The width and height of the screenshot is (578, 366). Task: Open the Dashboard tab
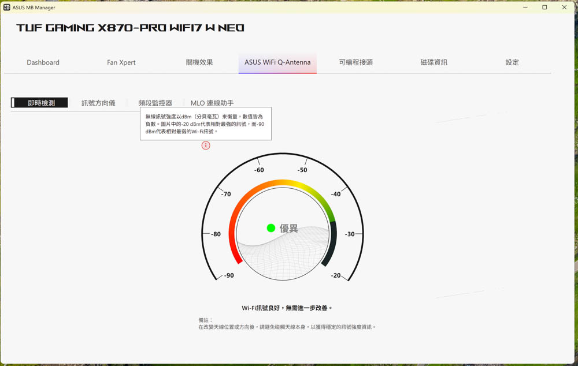[43, 62]
